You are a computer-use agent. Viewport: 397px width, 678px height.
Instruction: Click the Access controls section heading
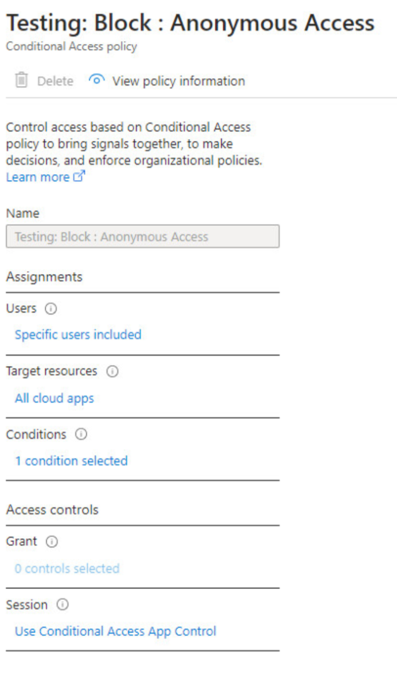(52, 510)
